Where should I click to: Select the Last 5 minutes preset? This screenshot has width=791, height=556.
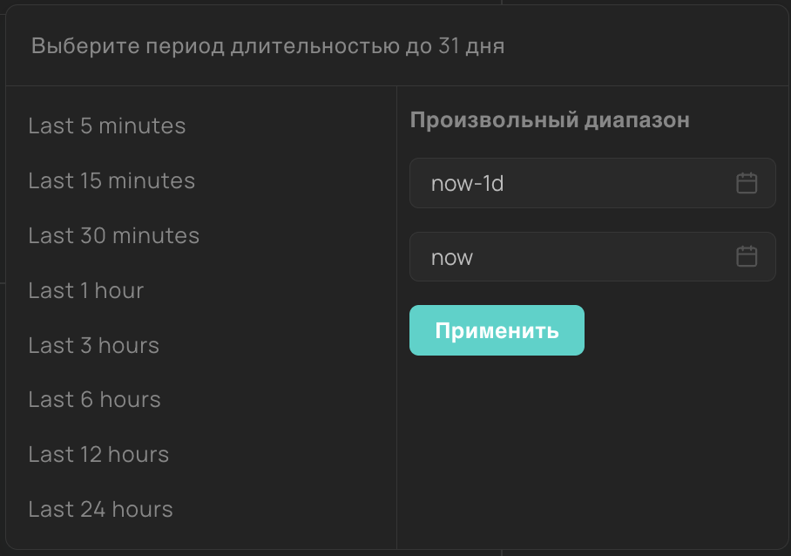tap(107, 126)
